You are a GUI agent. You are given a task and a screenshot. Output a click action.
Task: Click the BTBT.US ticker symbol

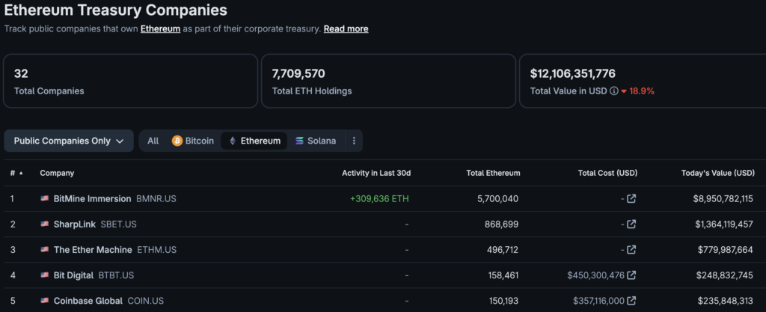[116, 275]
